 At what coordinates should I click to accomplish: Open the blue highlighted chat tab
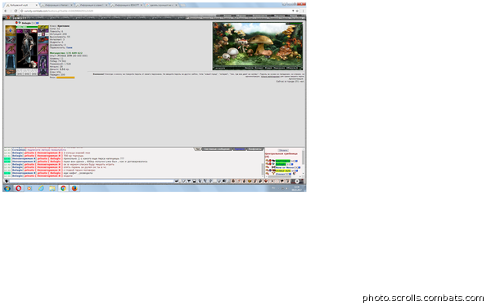(x=240, y=149)
